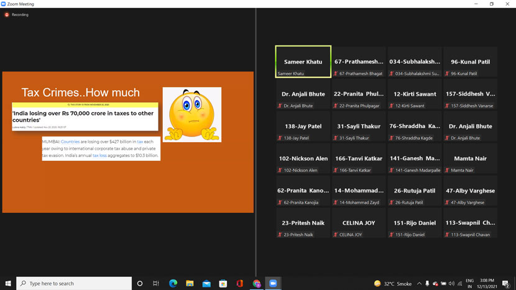The image size is (516, 290).
Task: Click the battery status tray icon
Action: pos(444,283)
